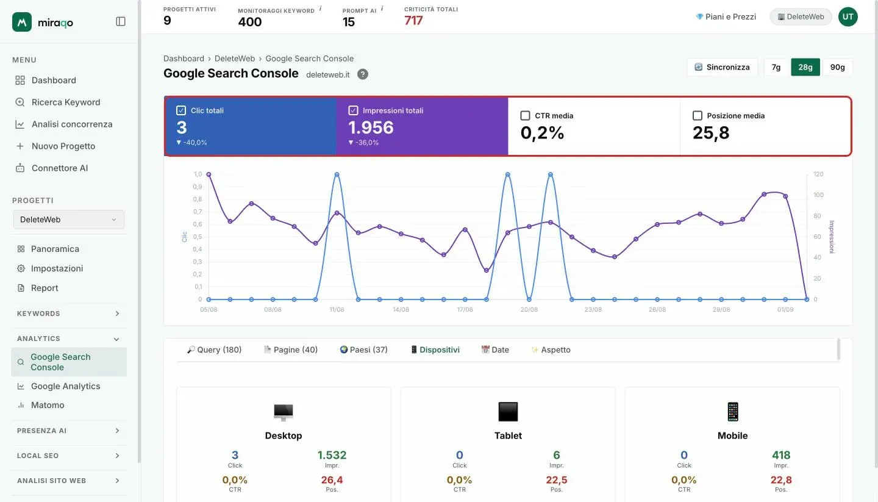Click the red 717 Criticità totali value
878x502 pixels.
pos(413,21)
